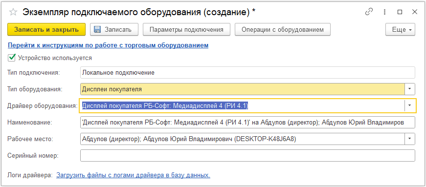
Task: Focus the Тип оборудования field
Action: click(x=242, y=89)
